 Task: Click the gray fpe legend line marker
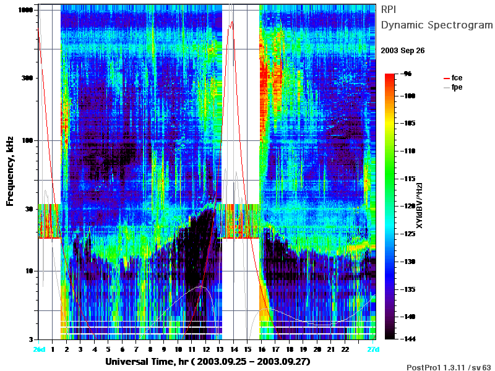tap(446, 87)
